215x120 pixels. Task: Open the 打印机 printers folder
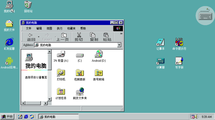tap(61, 73)
